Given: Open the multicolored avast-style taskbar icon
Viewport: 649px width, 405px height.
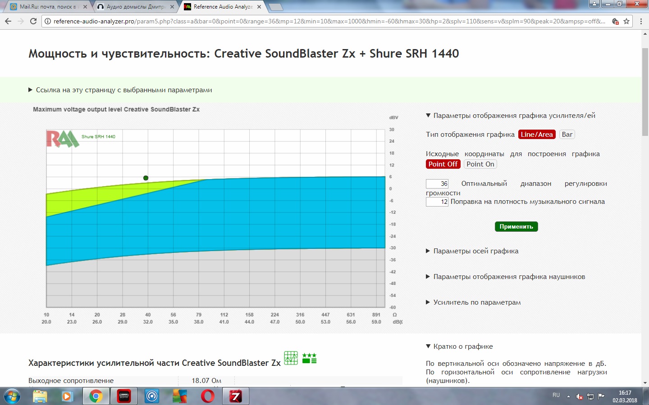Looking at the screenshot, I should (179, 396).
